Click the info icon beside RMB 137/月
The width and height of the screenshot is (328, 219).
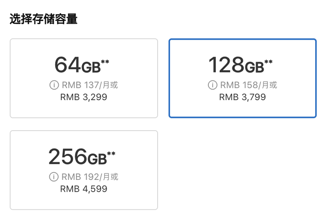53,85
